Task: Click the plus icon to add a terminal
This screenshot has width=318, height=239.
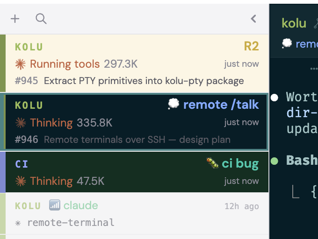Action: [15, 19]
